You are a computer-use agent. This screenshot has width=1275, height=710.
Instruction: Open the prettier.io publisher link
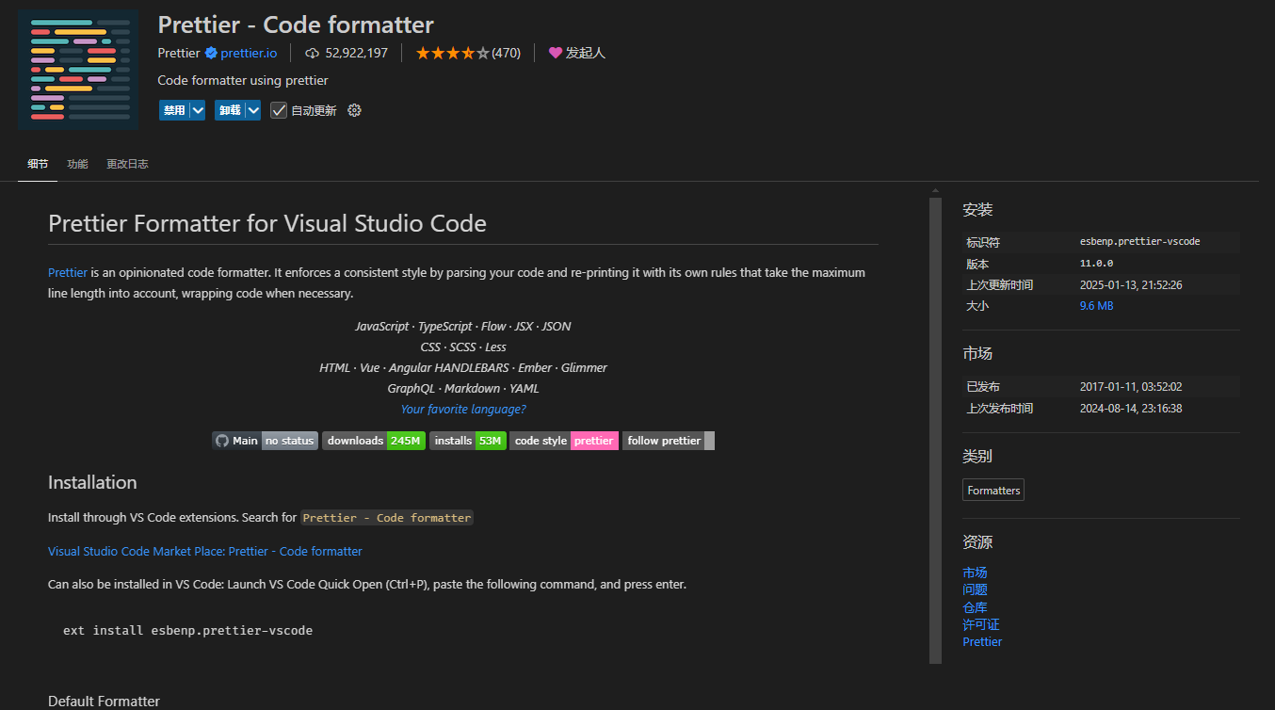pyautogui.click(x=249, y=53)
